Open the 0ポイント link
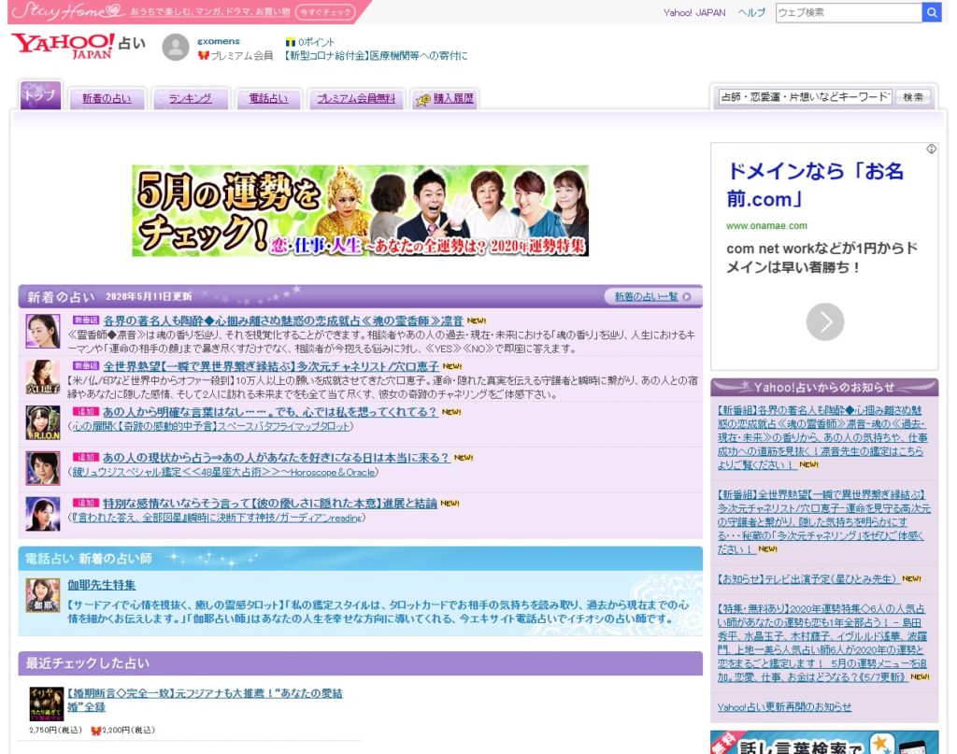The width and height of the screenshot is (957, 754). (x=316, y=42)
